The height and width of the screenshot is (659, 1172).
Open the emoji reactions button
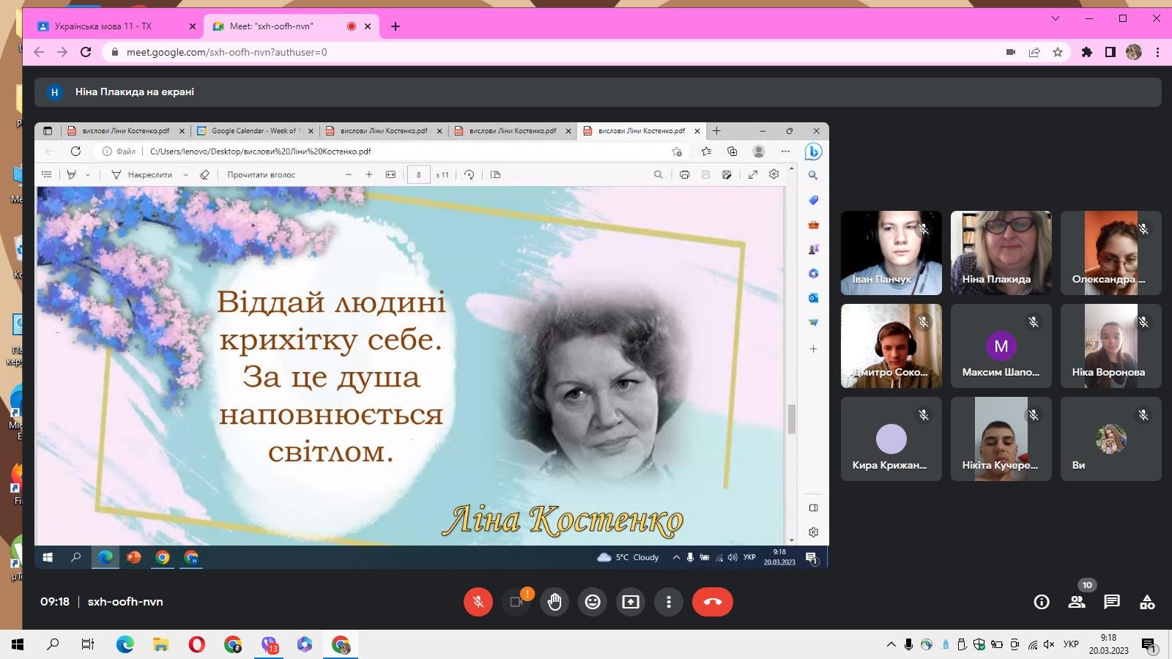(x=593, y=602)
